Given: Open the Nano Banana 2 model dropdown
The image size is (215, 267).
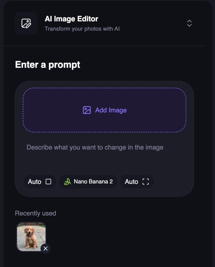Looking at the screenshot, I should pos(88,181).
